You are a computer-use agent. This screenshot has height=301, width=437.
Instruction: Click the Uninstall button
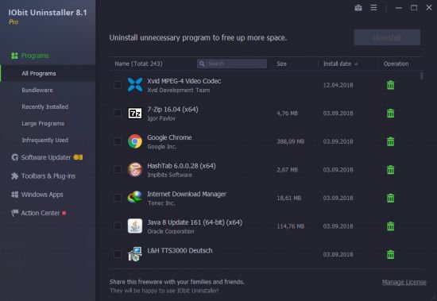[x=387, y=37]
